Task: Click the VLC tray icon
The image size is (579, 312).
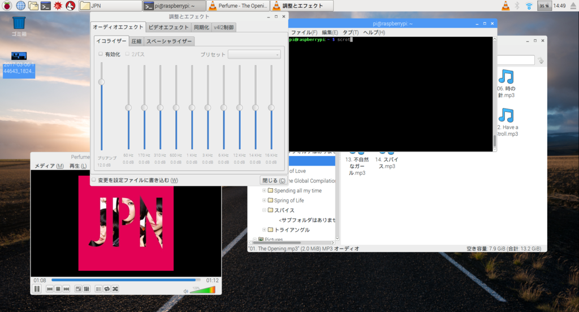Action: click(x=505, y=6)
